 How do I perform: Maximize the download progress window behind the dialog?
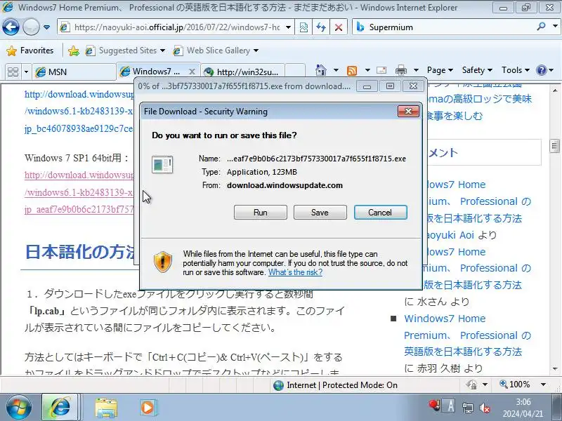tap(390, 86)
